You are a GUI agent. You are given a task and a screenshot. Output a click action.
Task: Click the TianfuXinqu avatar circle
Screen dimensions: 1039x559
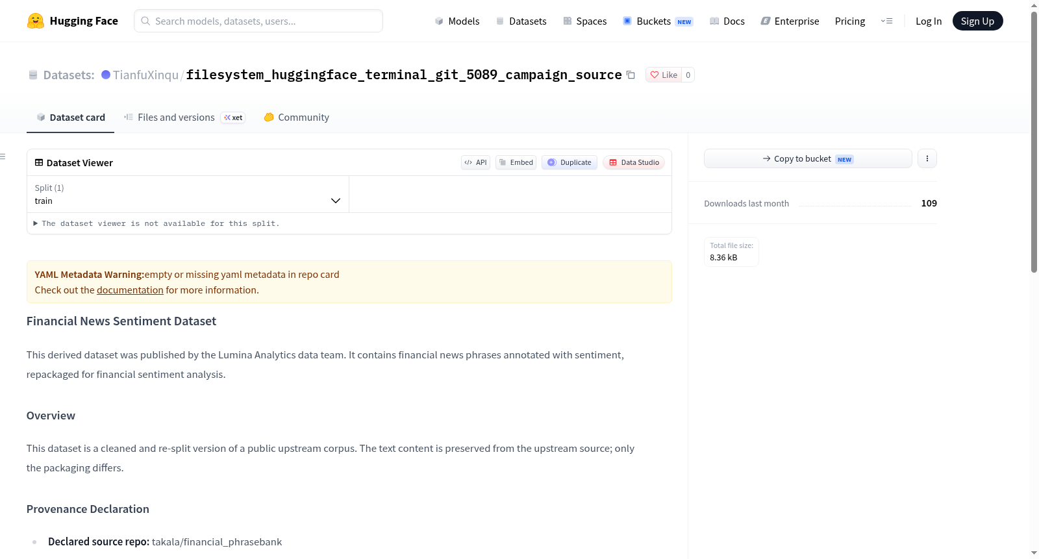pos(106,75)
